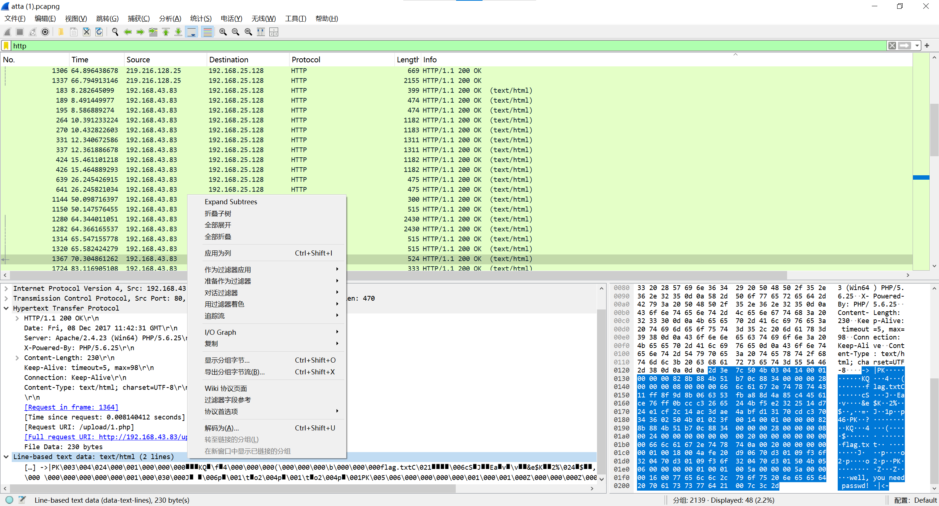Viewport: 939px width, 506px height.
Task: Click the find packet magnifier icon
Action: (115, 32)
